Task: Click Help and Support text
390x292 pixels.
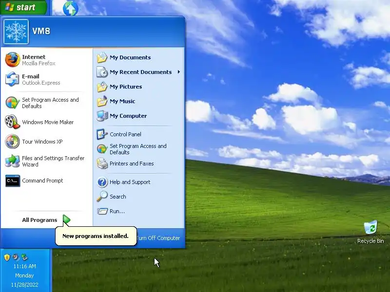Action: (130, 182)
